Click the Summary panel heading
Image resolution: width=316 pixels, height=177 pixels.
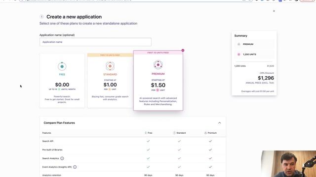point(240,36)
